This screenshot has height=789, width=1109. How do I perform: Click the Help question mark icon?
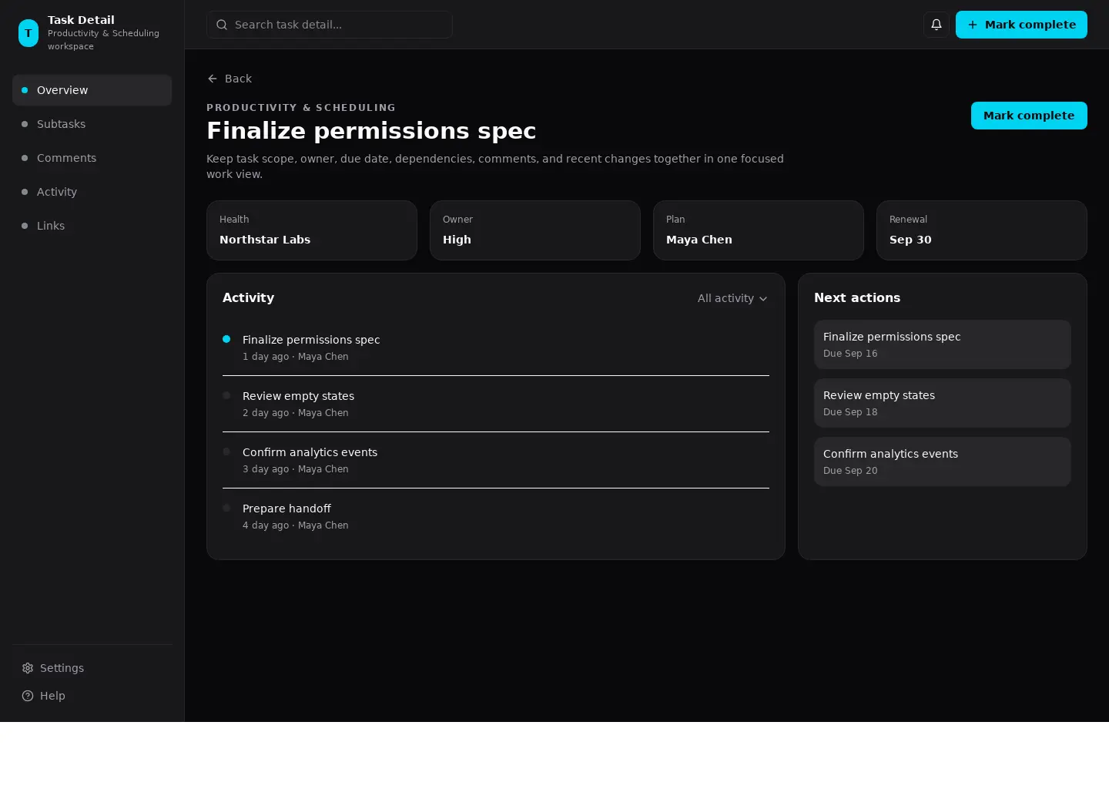tap(28, 696)
